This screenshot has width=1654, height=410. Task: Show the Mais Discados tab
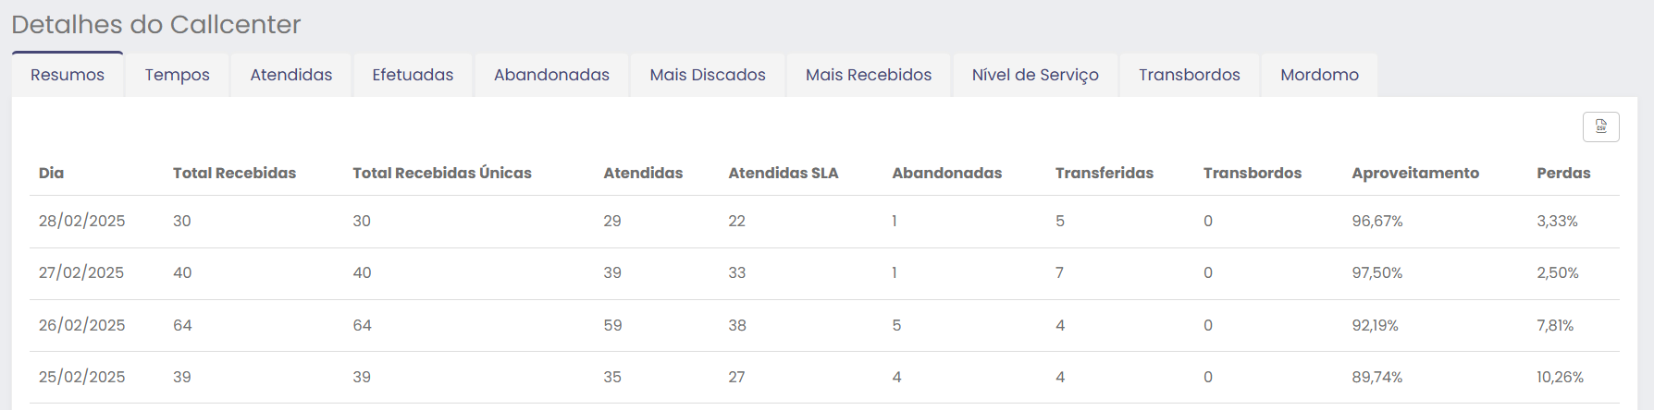[708, 75]
